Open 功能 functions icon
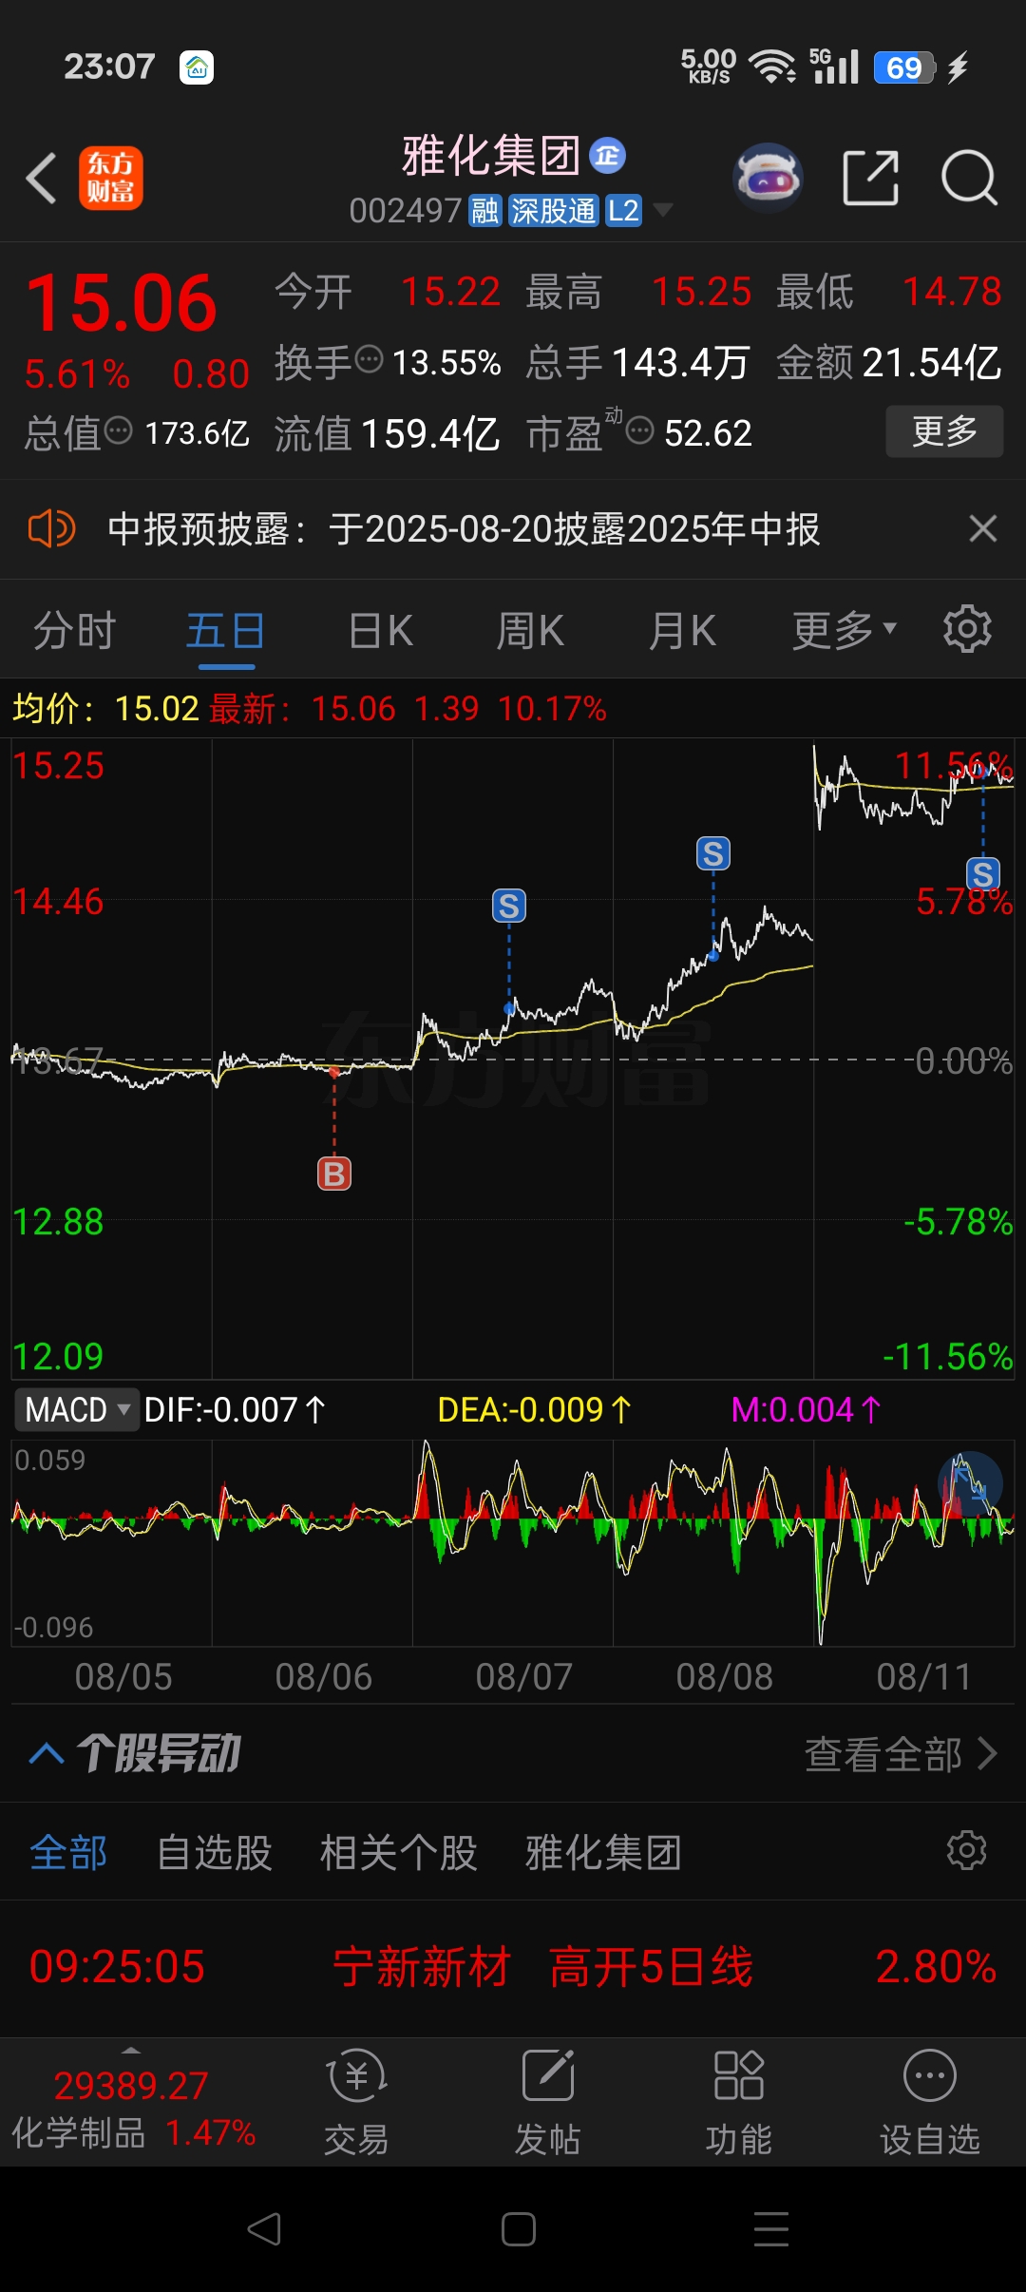Image resolution: width=1026 pixels, height=2292 pixels. point(739,2103)
